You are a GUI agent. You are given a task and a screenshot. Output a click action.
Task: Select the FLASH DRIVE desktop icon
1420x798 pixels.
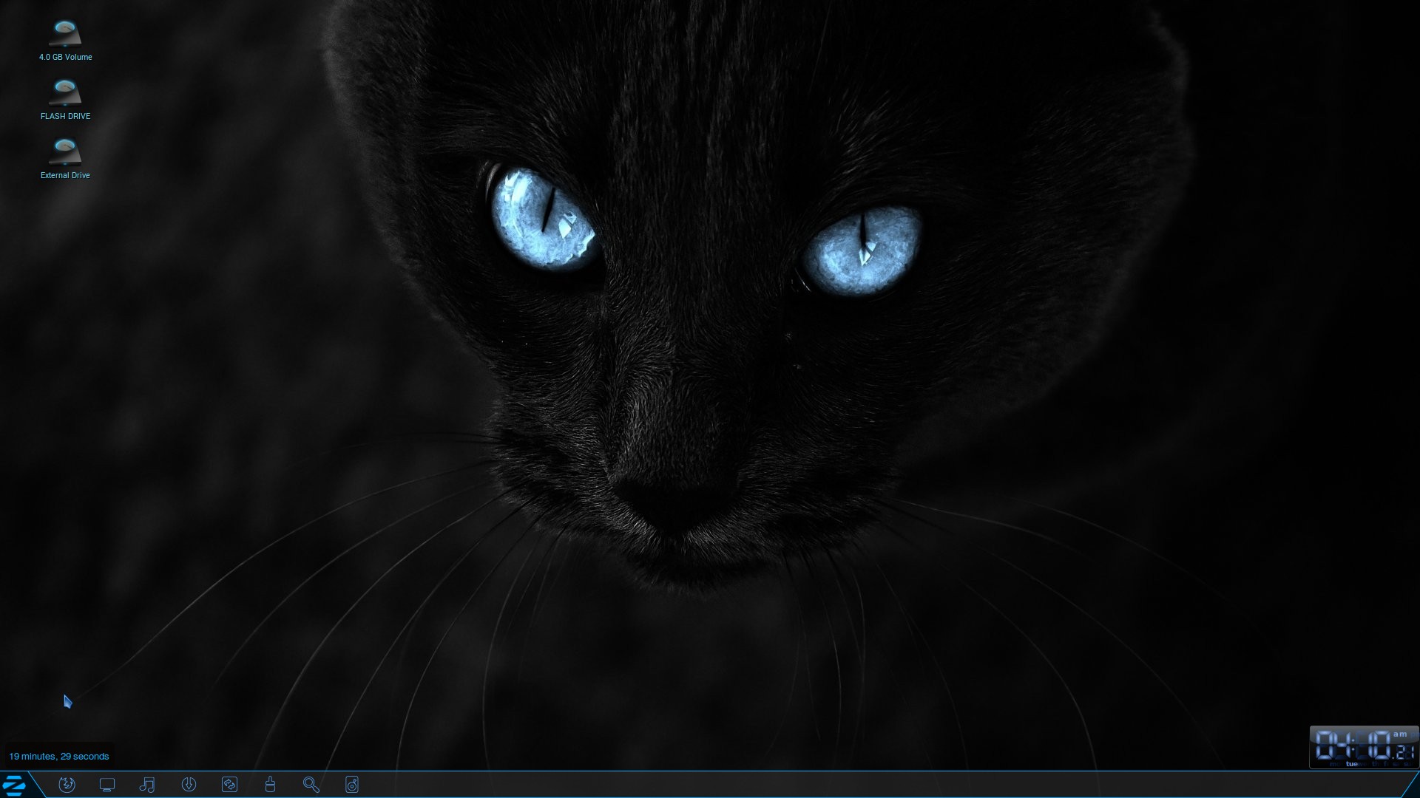[x=65, y=92]
